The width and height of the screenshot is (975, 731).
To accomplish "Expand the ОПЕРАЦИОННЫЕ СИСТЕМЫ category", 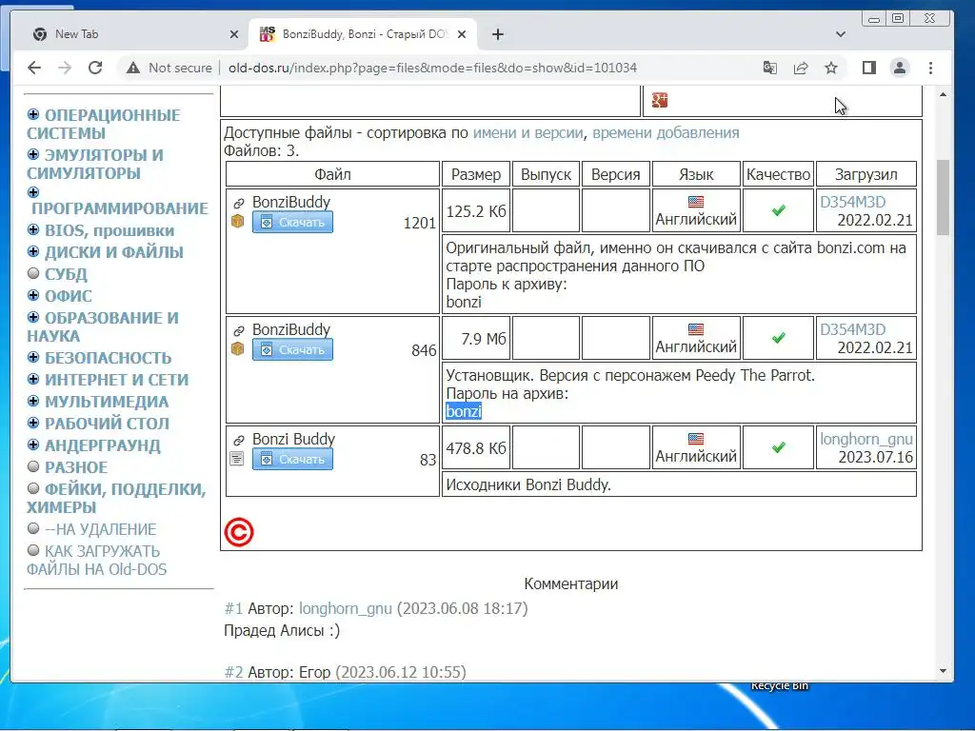I will click(33, 114).
